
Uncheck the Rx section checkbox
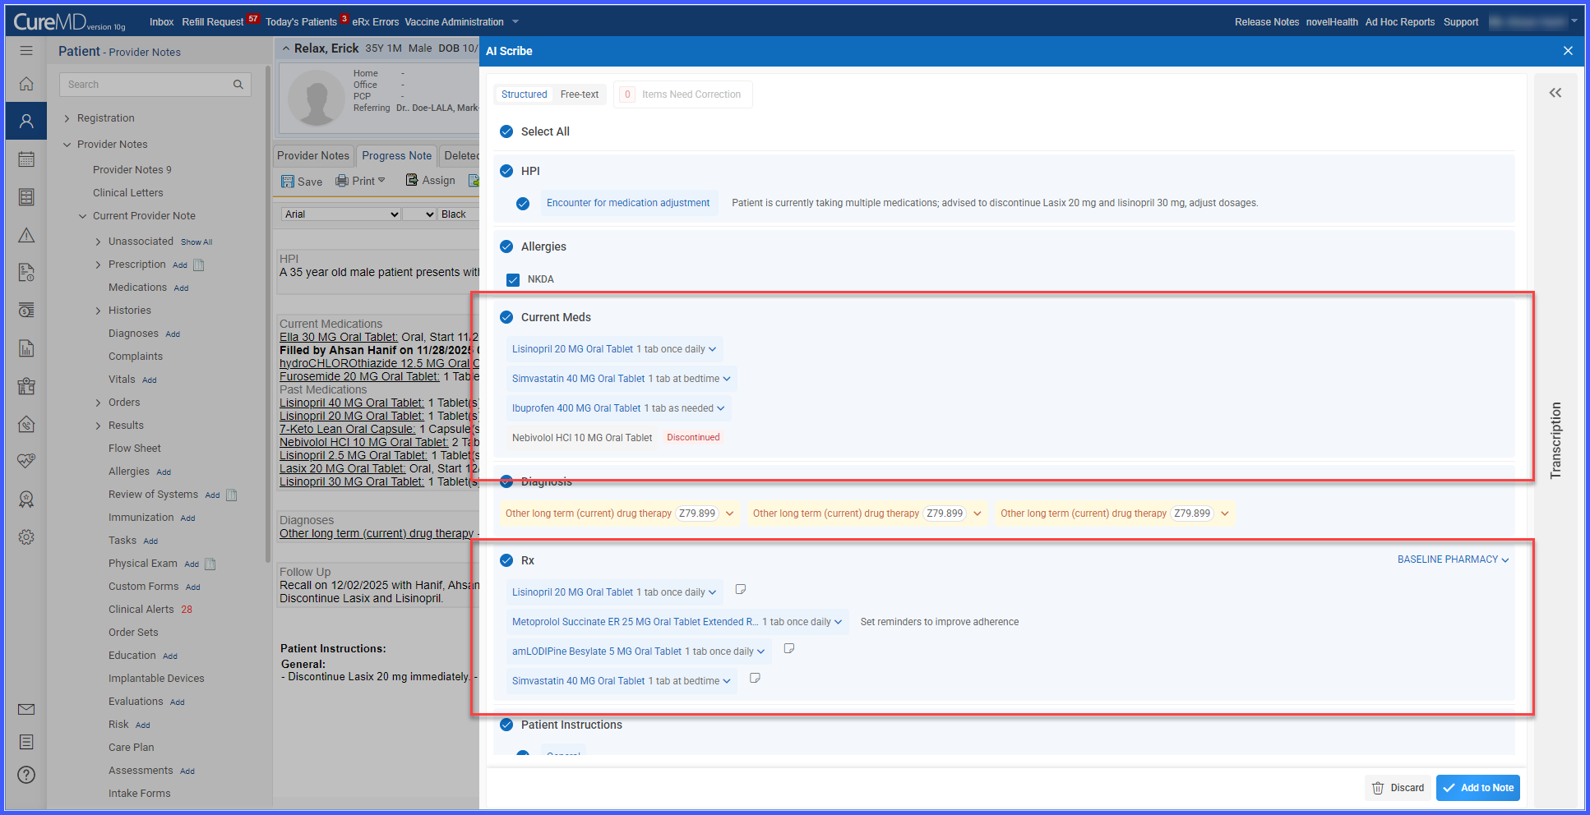(x=506, y=560)
